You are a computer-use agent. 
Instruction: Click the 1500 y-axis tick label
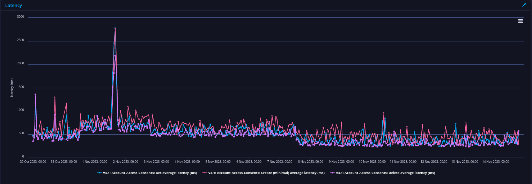pyautogui.click(x=21, y=87)
